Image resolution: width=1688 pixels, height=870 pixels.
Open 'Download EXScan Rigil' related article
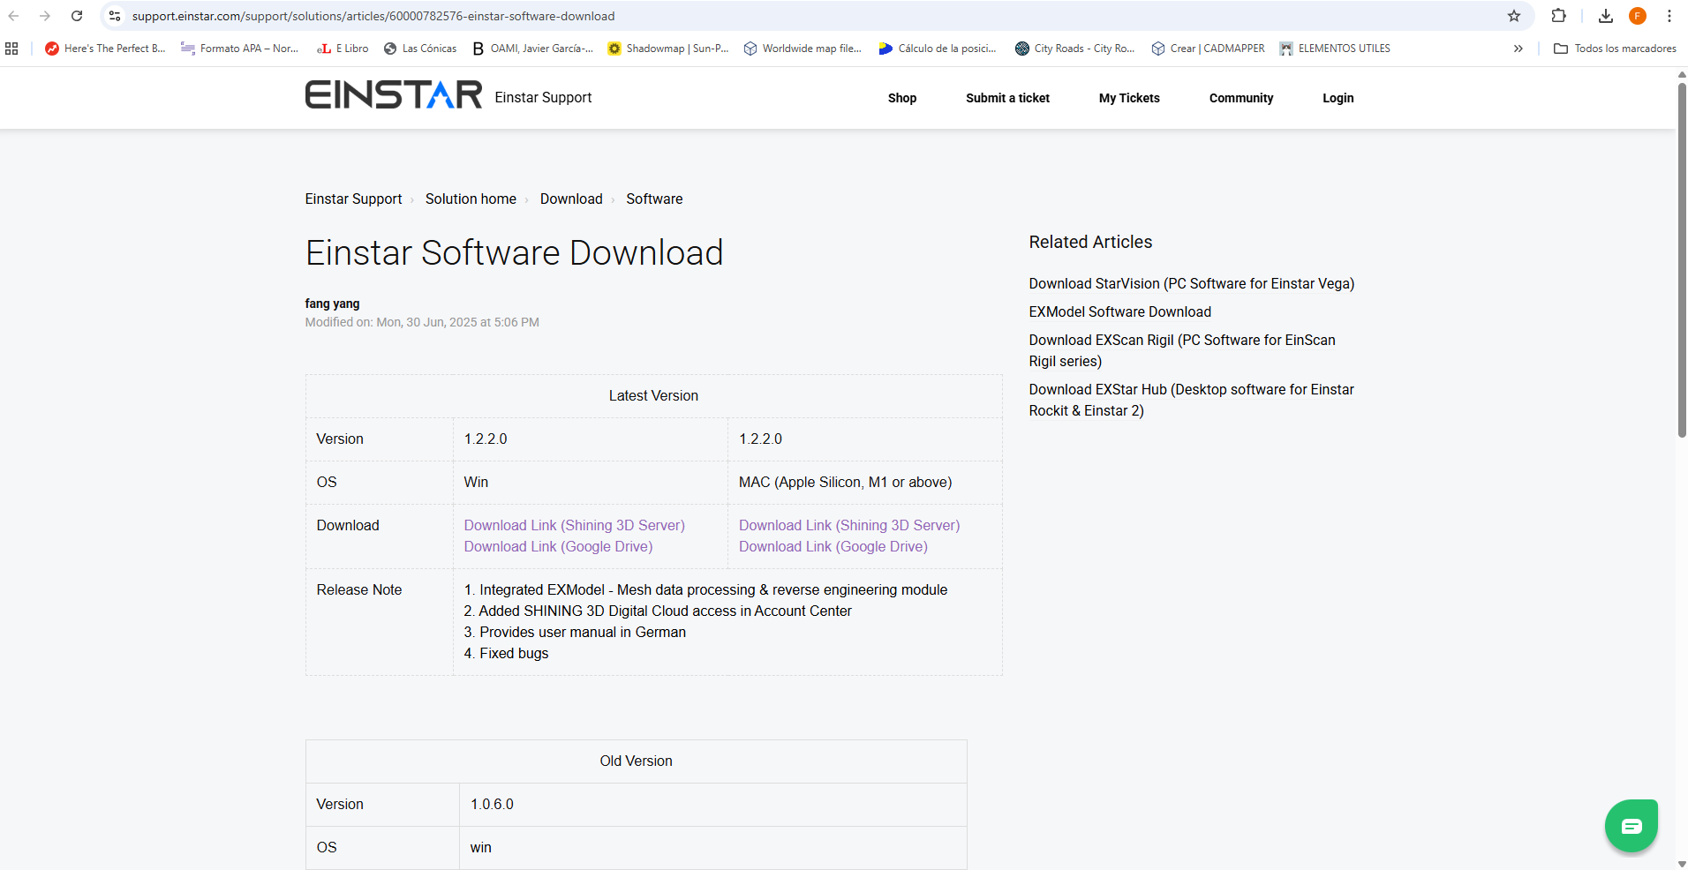1182,351
